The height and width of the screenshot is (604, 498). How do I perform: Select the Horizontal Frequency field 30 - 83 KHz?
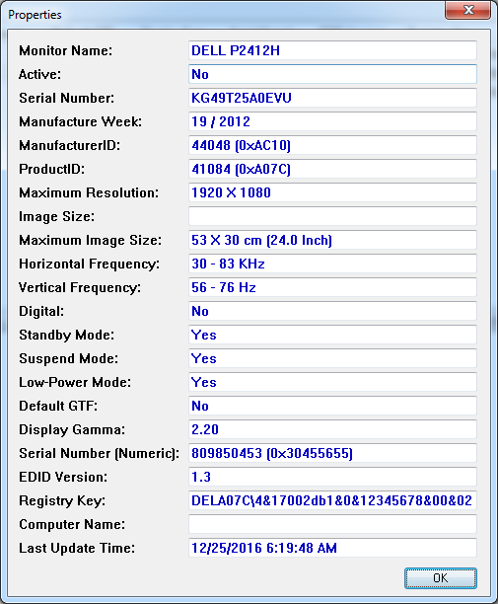point(332,264)
